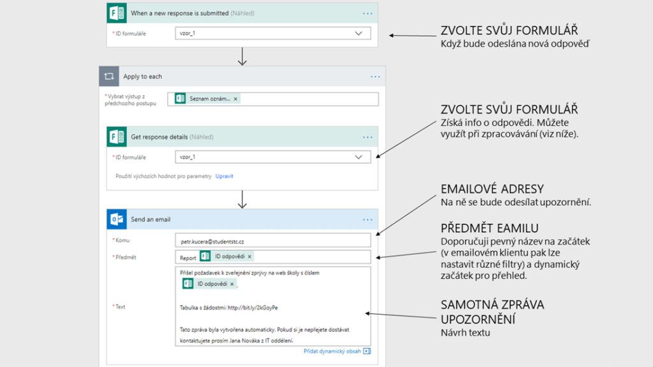The height and width of the screenshot is (367, 653).
Task: Collapse the Send an email card via its title
Action: (150, 219)
